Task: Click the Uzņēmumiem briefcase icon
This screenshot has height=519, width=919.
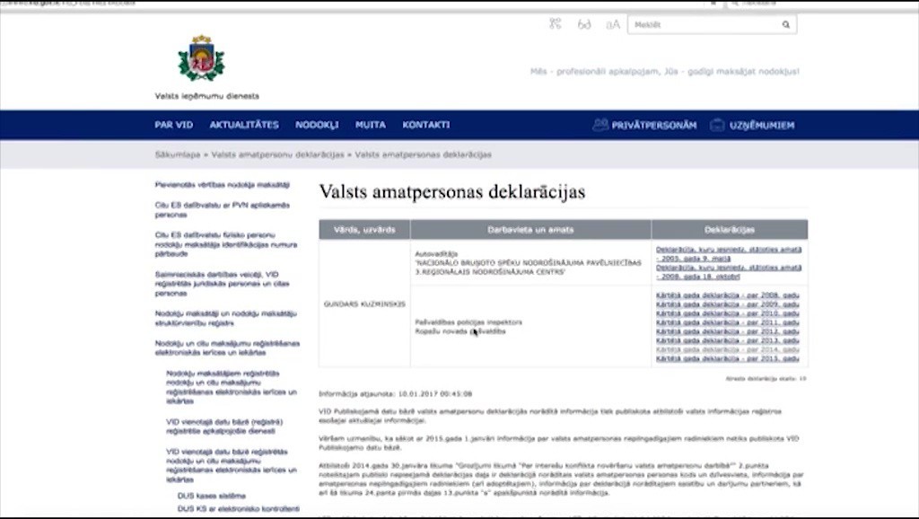Action: [x=717, y=125]
